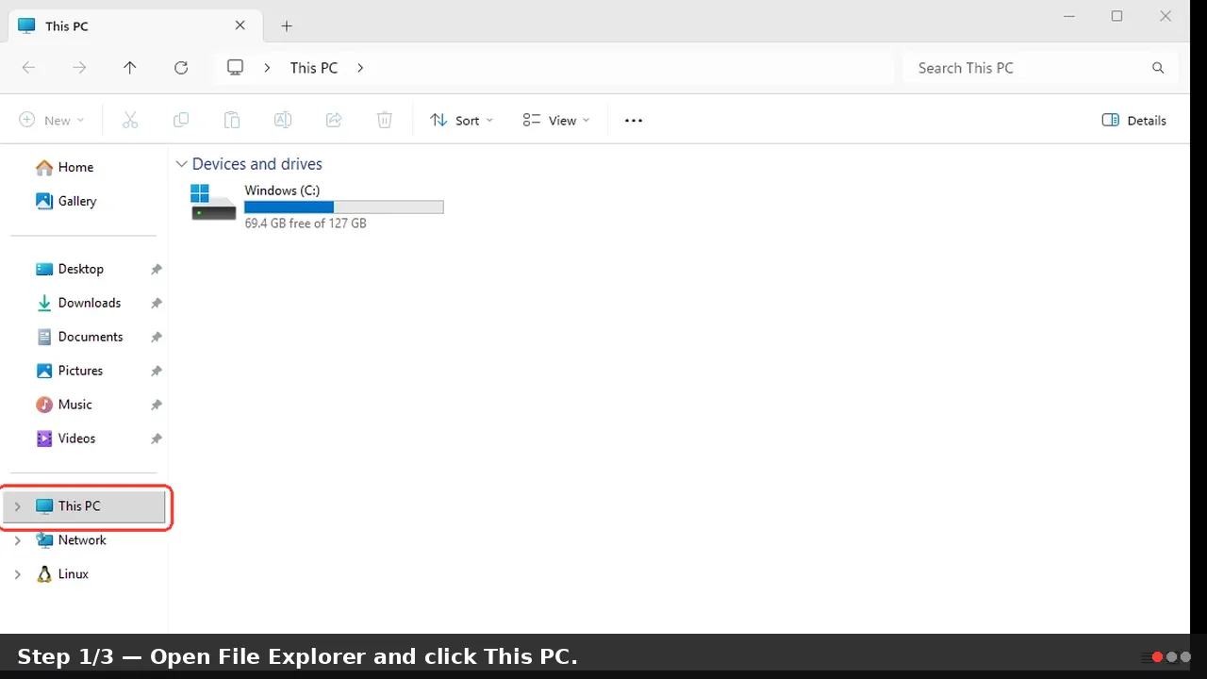This screenshot has height=679, width=1207.
Task: Select Network in the navigation pane
Action: coord(84,540)
